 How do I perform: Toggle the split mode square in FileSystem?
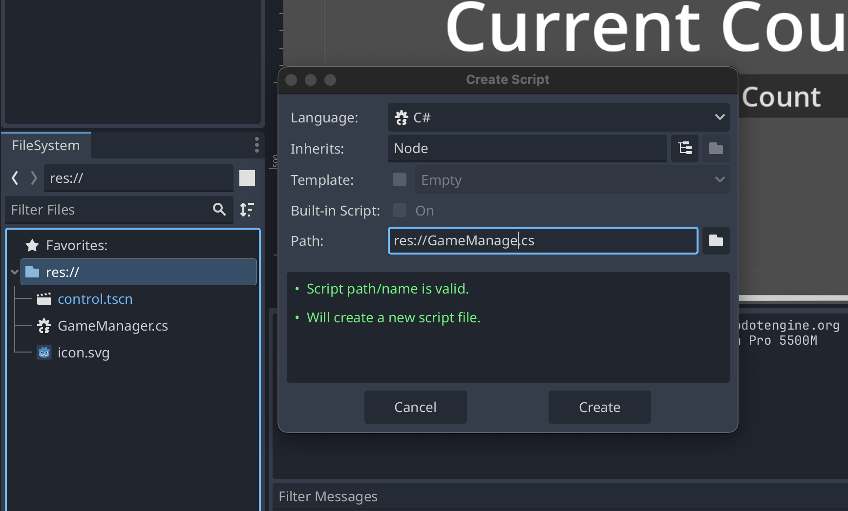247,178
